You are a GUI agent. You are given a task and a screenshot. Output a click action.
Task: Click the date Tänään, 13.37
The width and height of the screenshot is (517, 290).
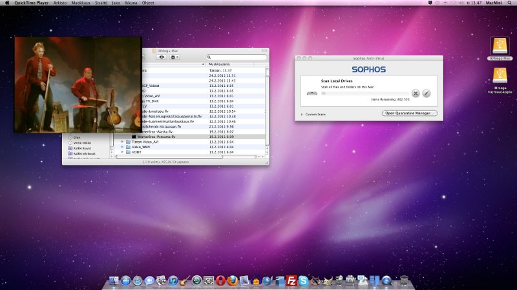[x=220, y=70]
